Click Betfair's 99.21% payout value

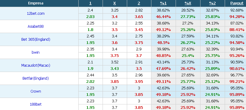coord(237,82)
